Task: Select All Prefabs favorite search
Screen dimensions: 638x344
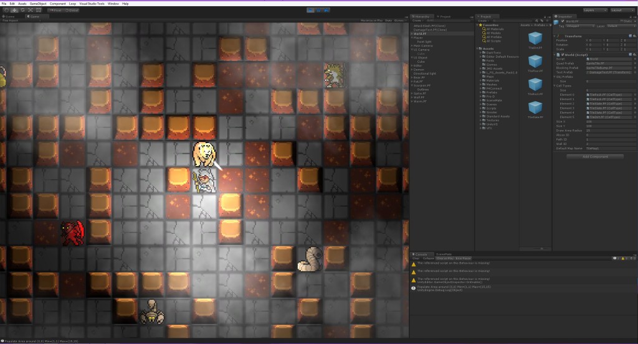Action: pyautogui.click(x=492, y=37)
